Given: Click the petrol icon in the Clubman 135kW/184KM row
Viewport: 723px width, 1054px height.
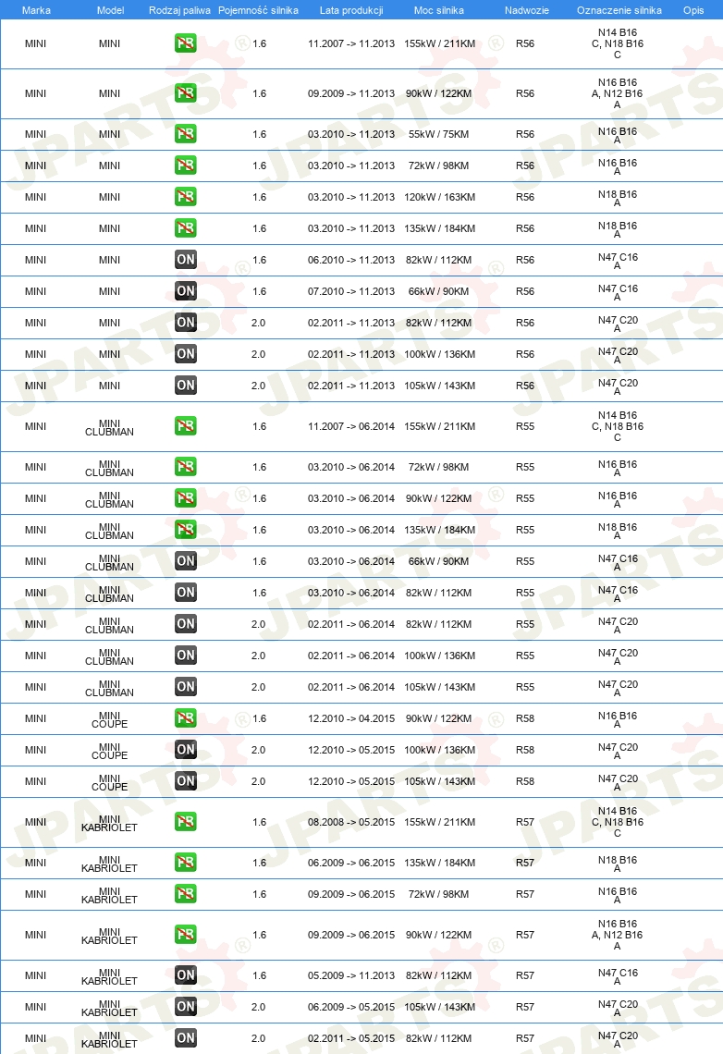Looking at the screenshot, I should click(186, 530).
